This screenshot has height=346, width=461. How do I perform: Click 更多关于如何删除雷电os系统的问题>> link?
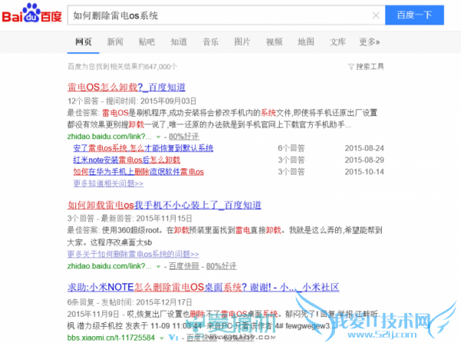tap(133, 254)
